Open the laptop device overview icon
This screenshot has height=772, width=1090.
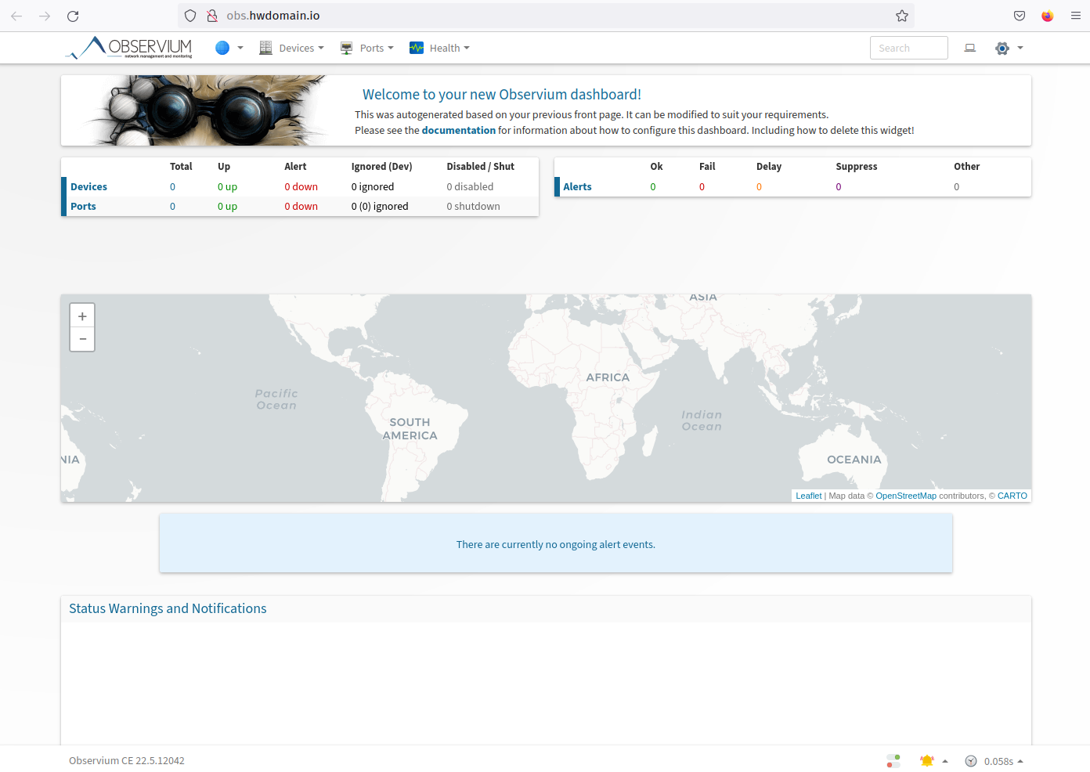coord(969,48)
